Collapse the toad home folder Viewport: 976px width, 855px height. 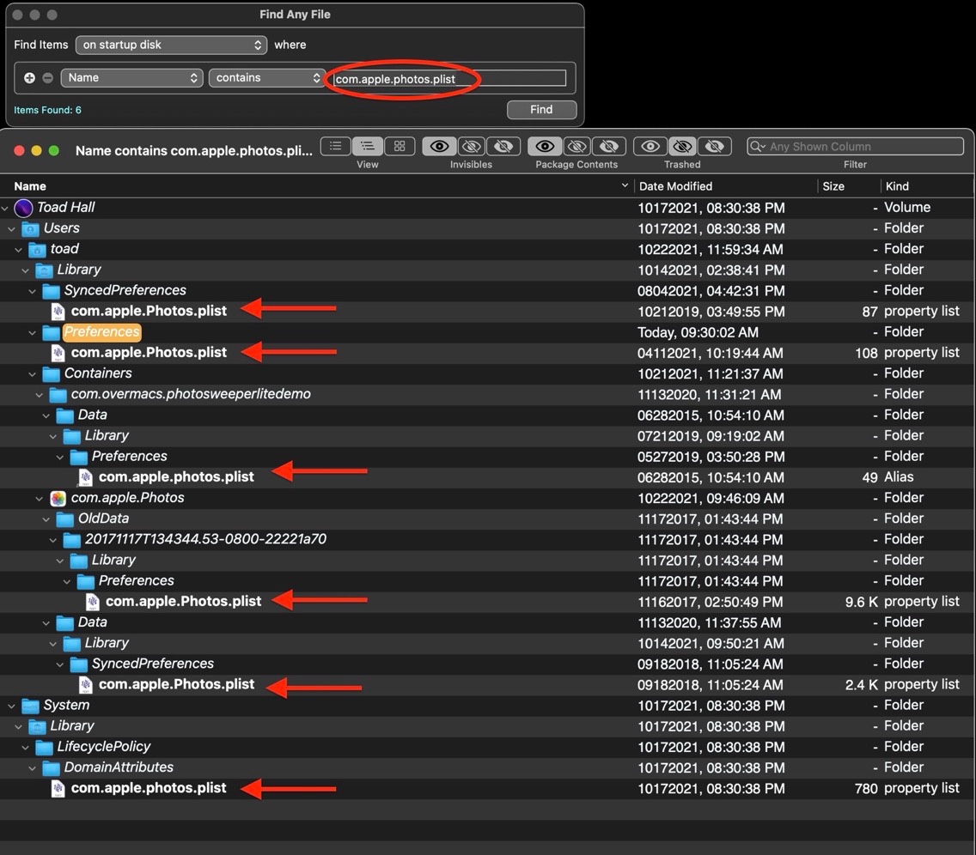click(18, 249)
